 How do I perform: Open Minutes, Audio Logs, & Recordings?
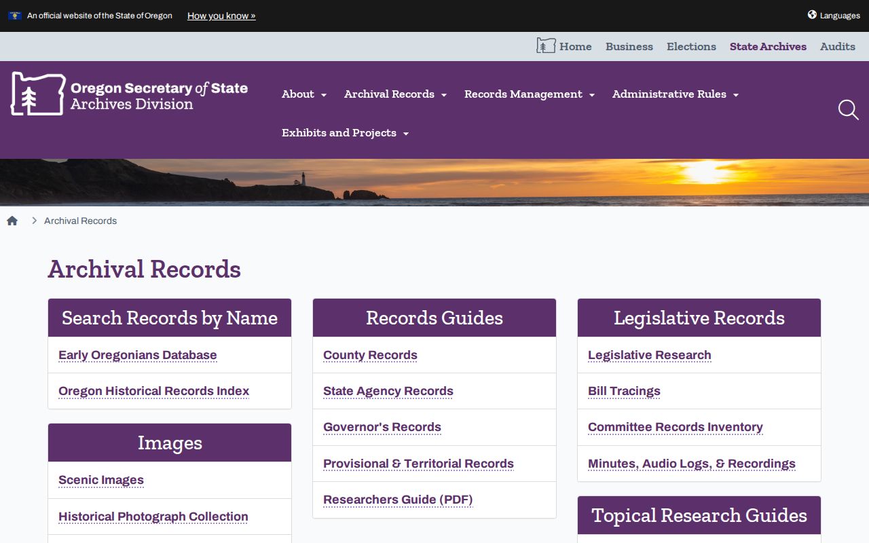pos(692,464)
